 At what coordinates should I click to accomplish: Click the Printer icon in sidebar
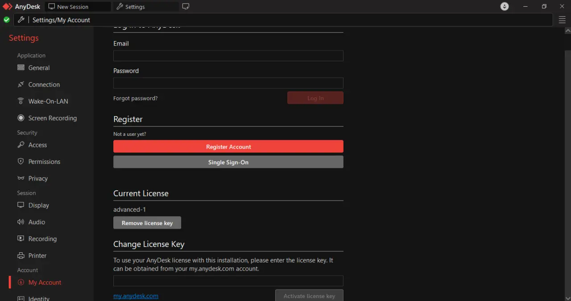[21, 255]
